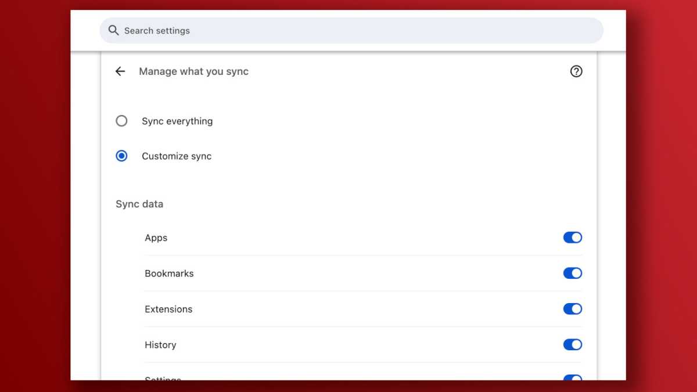Click the back arrow to leave sync settings
Image resolution: width=697 pixels, height=392 pixels.
pos(120,71)
